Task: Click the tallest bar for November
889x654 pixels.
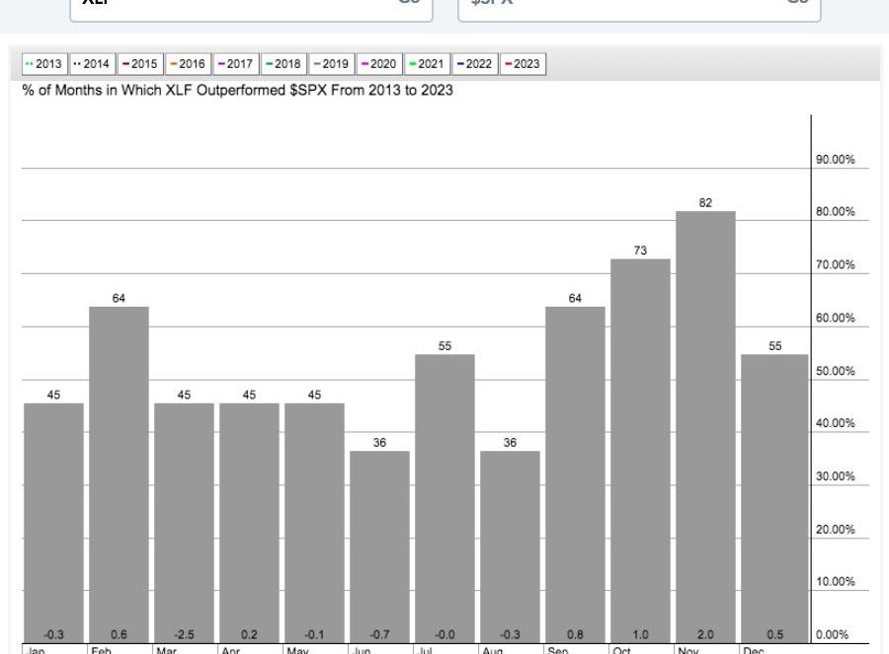Action: (706, 427)
